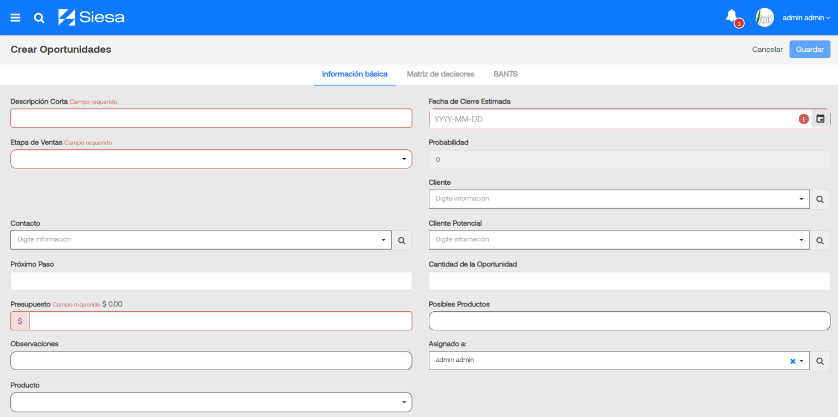Expand the Contacto dropdown arrow
Screen dimensions: 838x417
coord(384,240)
